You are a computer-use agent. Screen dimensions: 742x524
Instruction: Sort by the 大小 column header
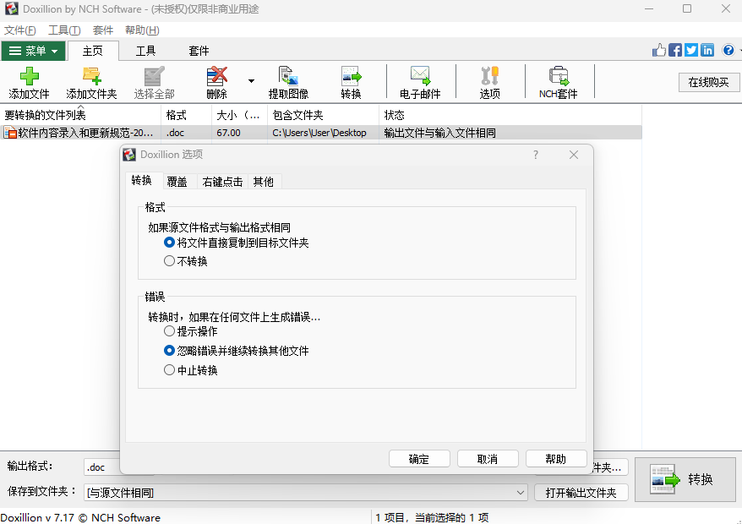click(239, 115)
